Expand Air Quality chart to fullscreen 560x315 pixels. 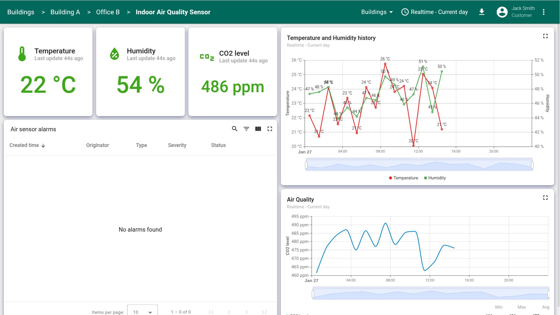[545, 198]
